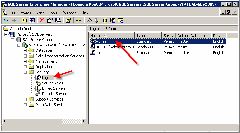Click the Logins node icon in tree

[x=38, y=77]
